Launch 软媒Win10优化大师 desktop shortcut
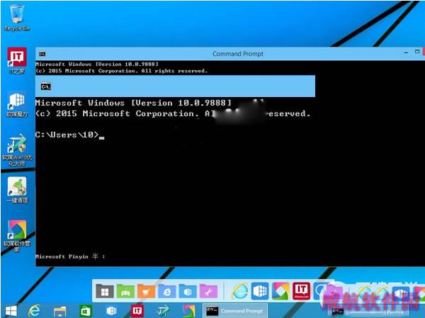Image resolution: width=425 pixels, height=318 pixels. (17, 150)
